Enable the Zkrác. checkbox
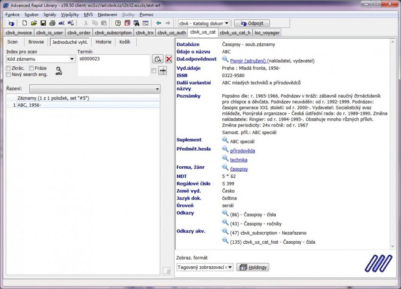 click(x=9, y=68)
